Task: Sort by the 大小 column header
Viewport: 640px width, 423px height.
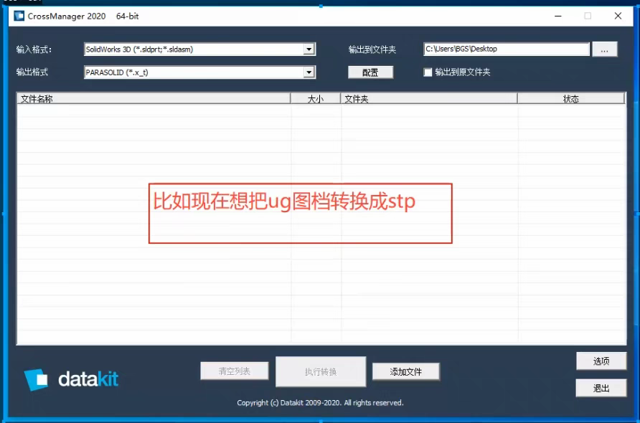Action: pos(316,98)
